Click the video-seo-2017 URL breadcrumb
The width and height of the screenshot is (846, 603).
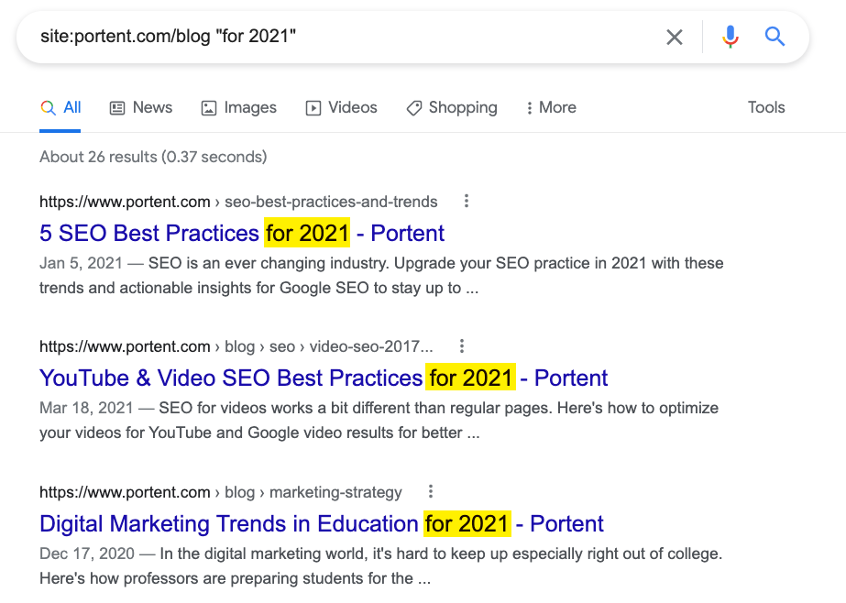pos(370,346)
